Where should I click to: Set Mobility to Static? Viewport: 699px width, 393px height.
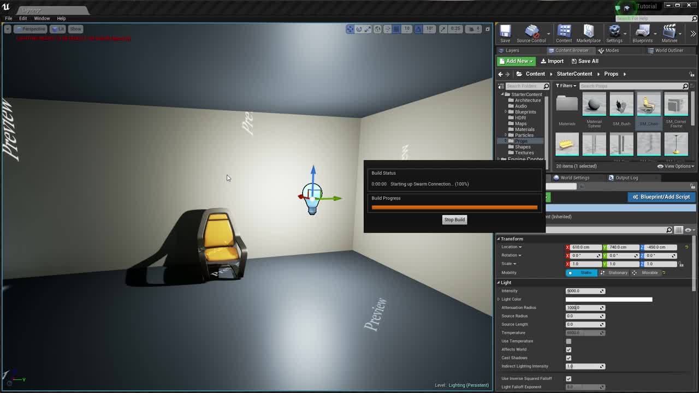582,272
